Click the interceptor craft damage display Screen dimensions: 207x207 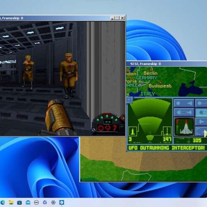tap(184, 127)
